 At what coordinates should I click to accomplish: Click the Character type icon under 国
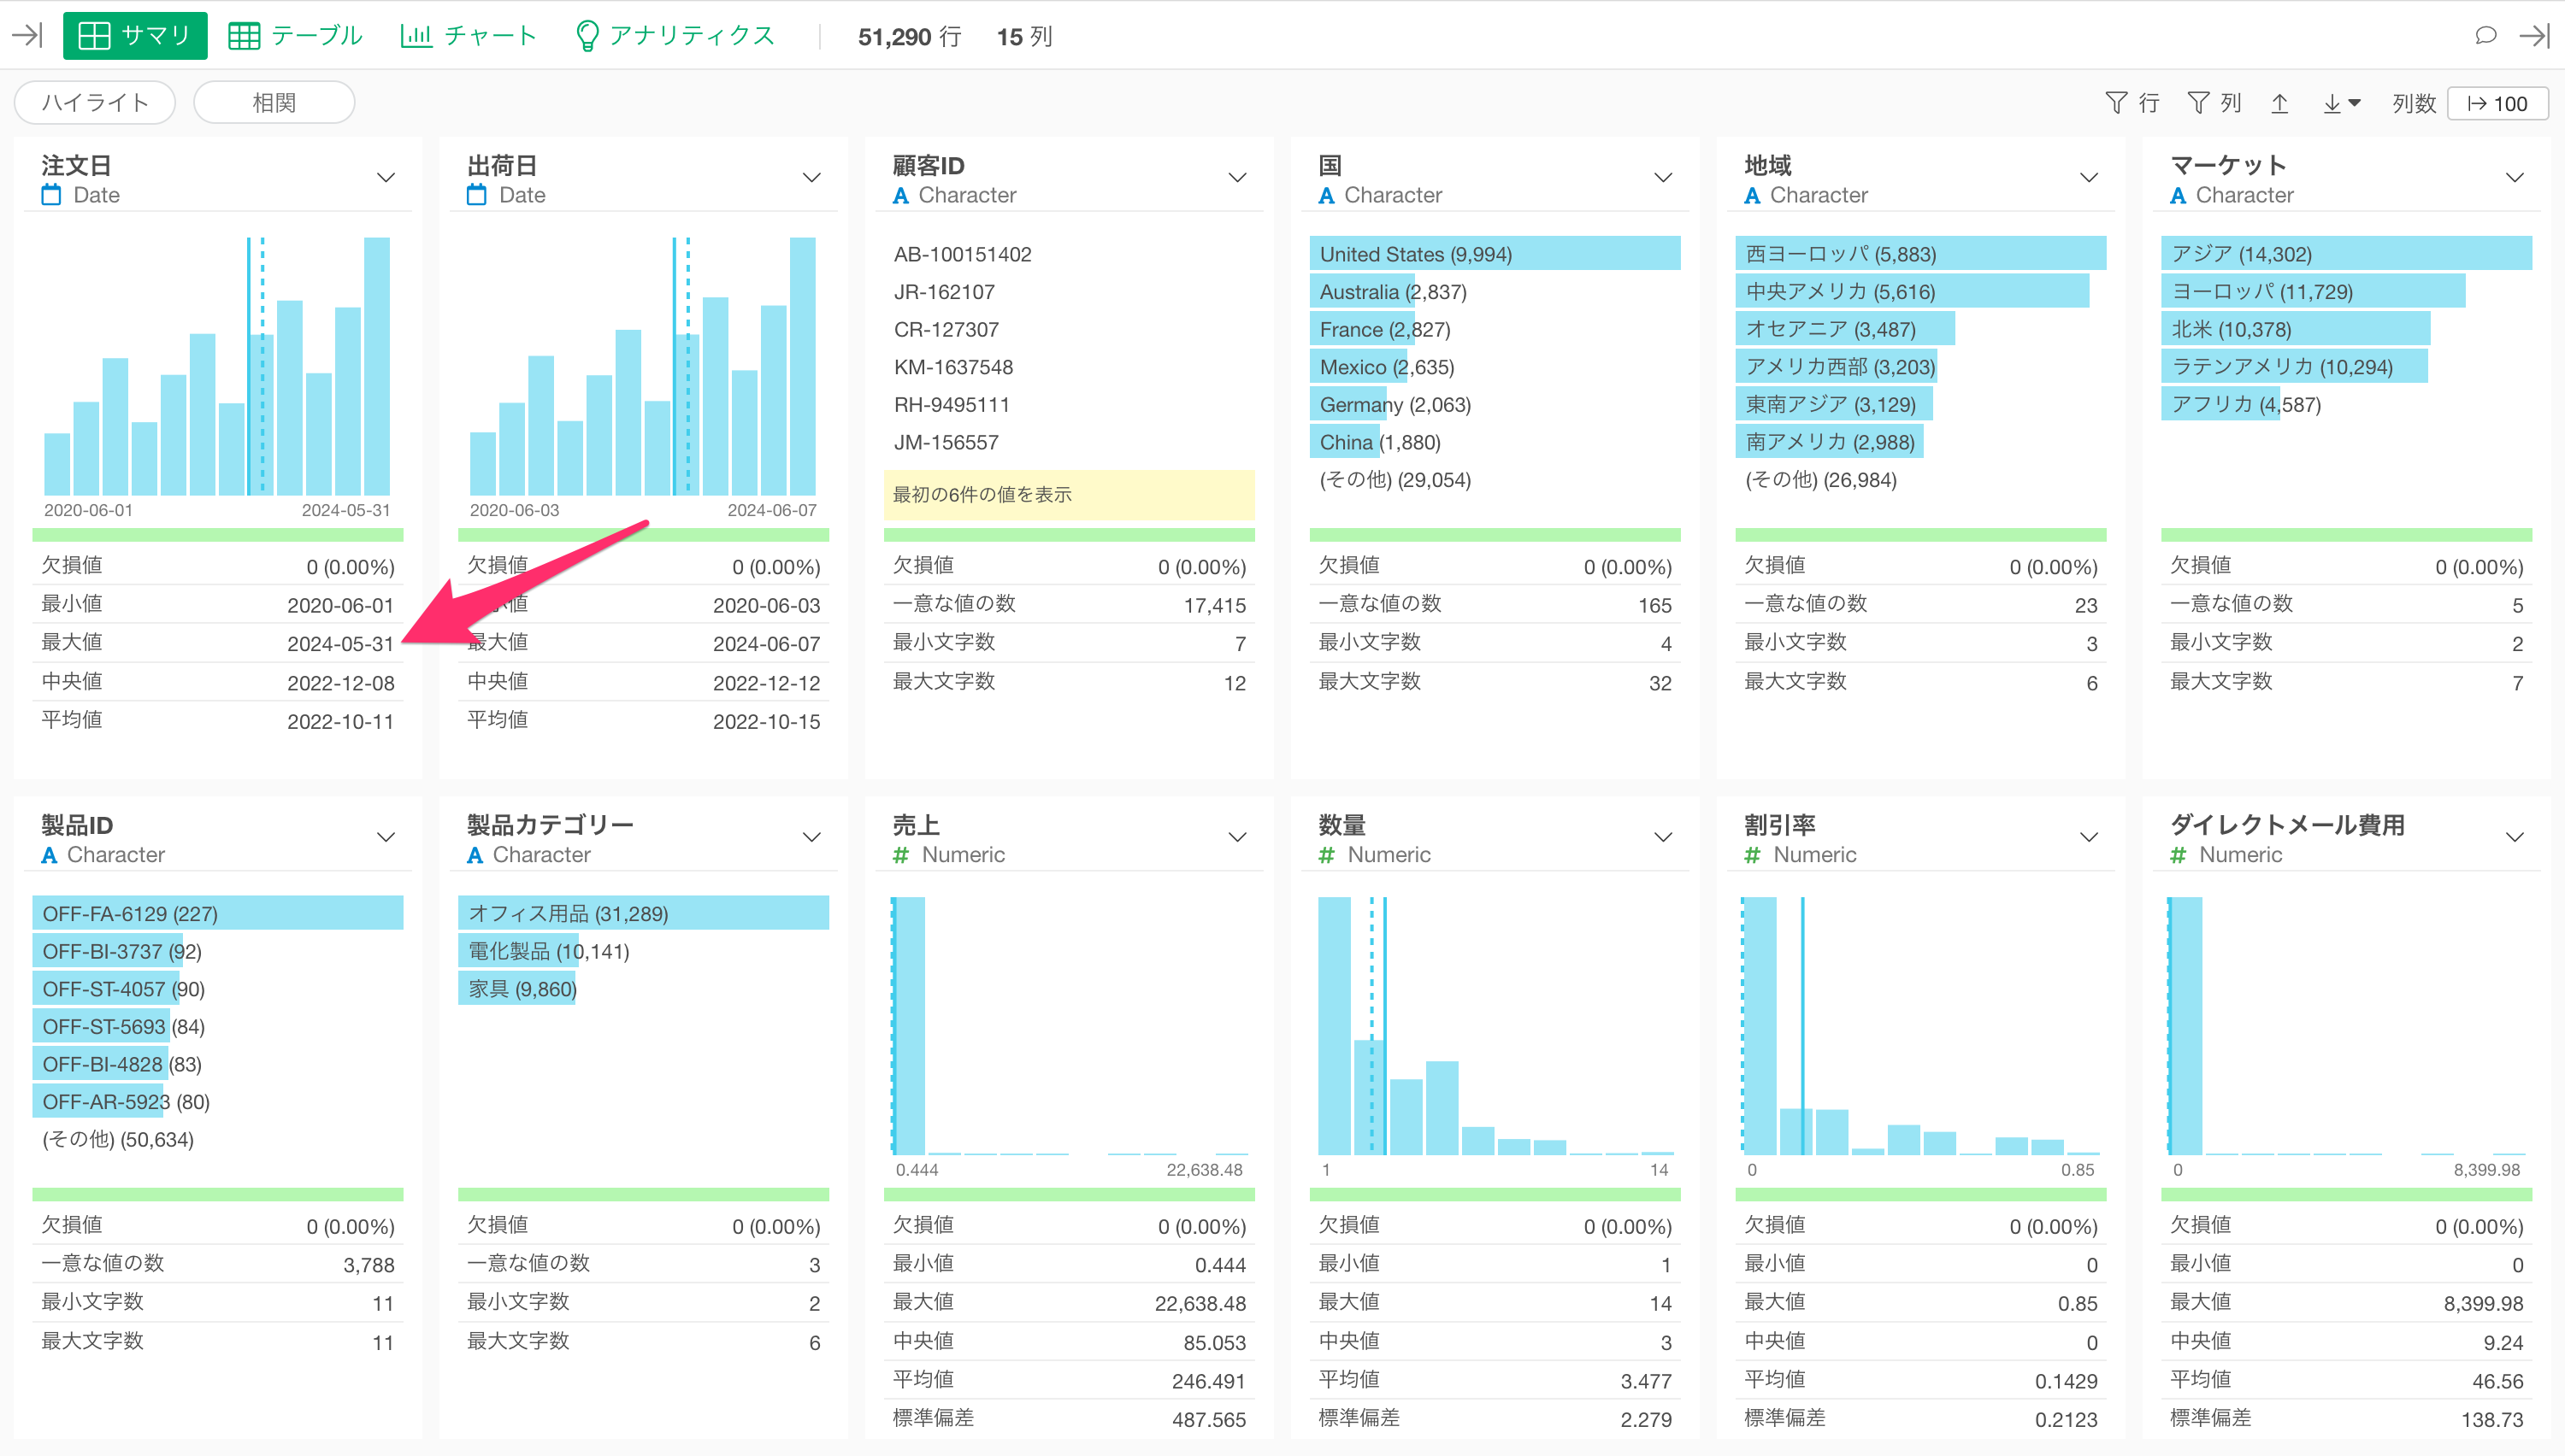pyautogui.click(x=1326, y=196)
